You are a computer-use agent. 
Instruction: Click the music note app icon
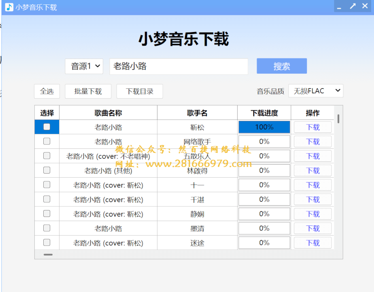(x=8, y=6)
